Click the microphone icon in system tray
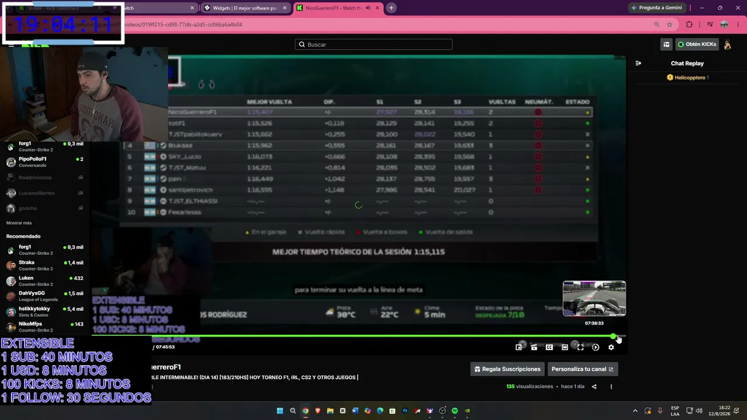This screenshot has height=420, width=747. coord(660,411)
